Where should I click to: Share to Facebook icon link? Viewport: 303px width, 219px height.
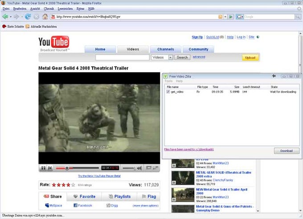[83, 205]
